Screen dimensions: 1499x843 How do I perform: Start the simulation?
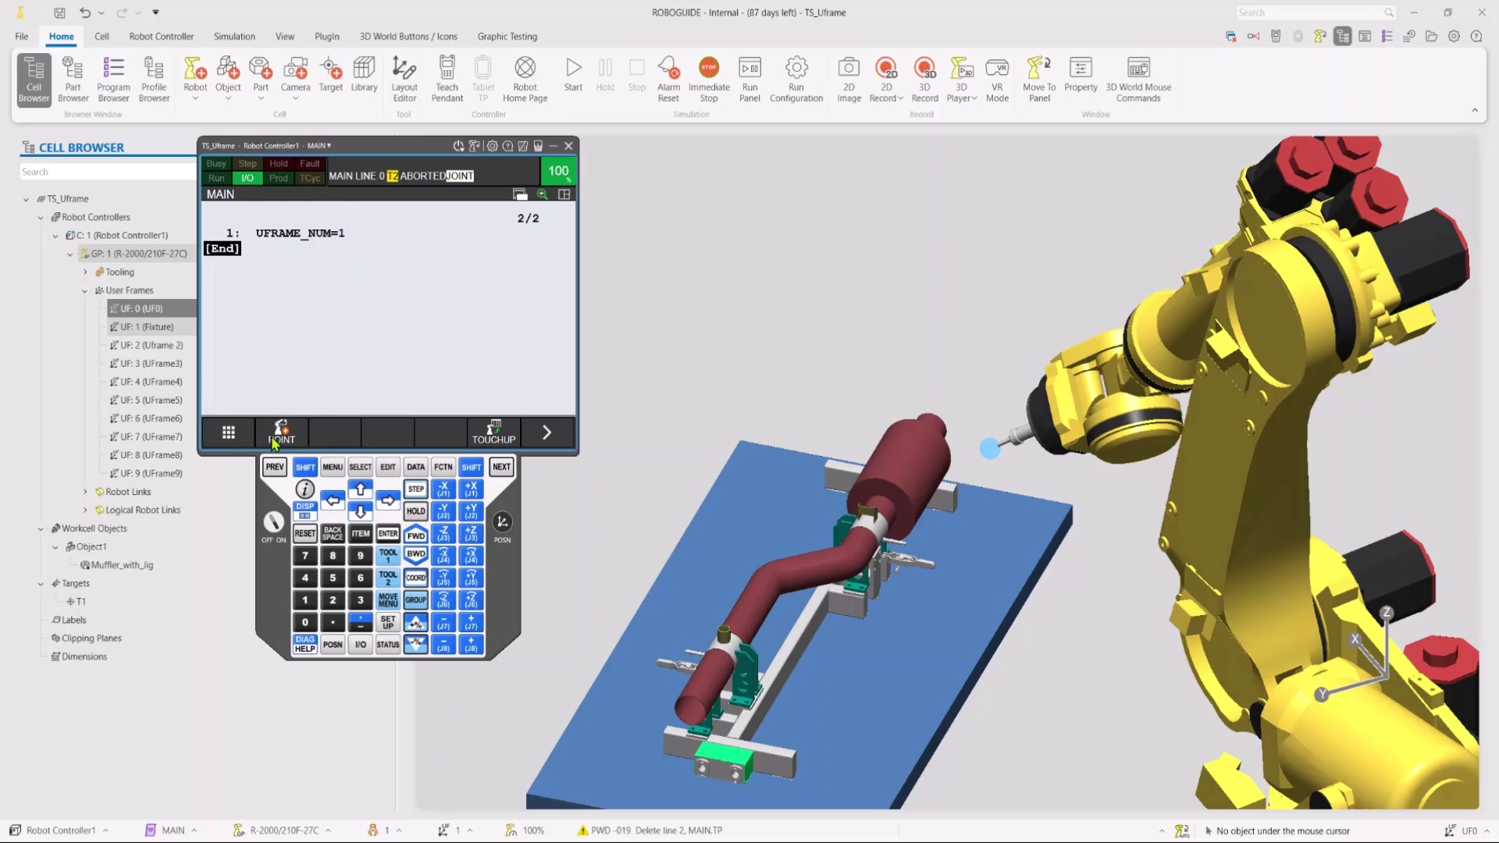click(x=573, y=76)
